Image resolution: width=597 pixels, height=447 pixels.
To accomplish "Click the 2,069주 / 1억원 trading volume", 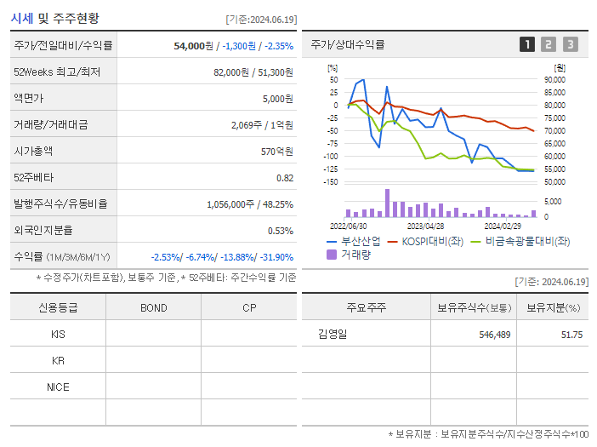I will (262, 125).
